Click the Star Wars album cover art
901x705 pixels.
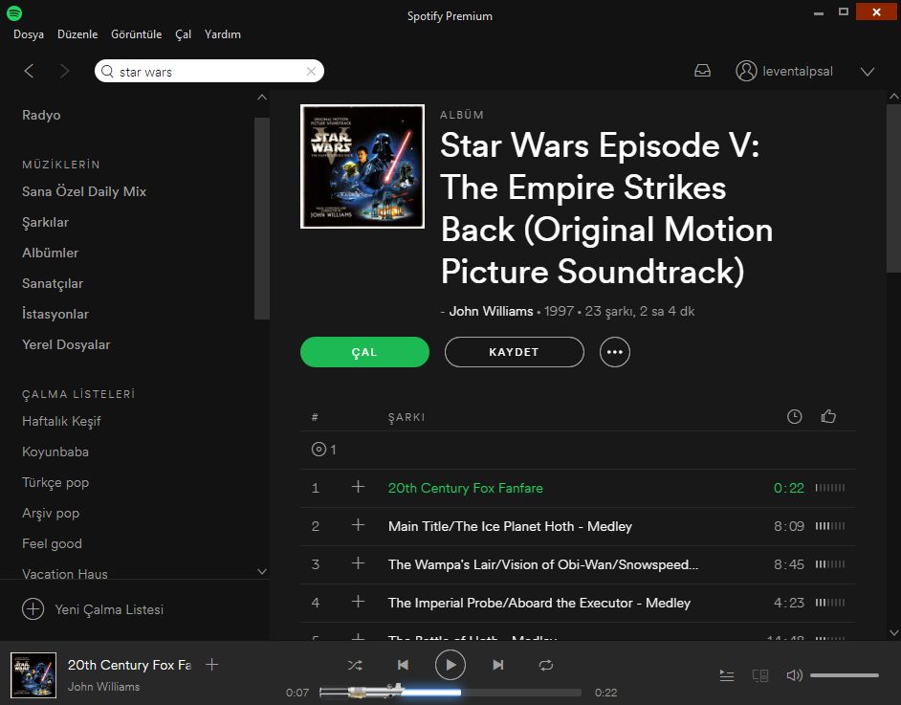coord(363,166)
